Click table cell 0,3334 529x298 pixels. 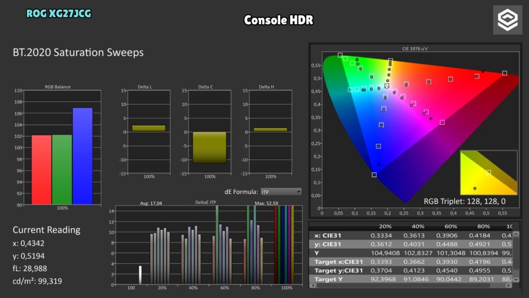(381, 235)
